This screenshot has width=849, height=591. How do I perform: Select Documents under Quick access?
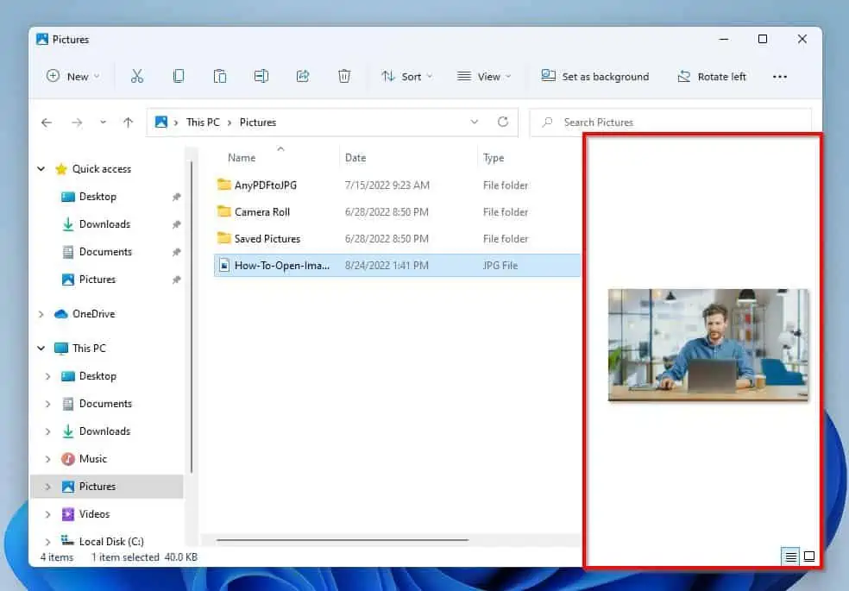(x=105, y=252)
